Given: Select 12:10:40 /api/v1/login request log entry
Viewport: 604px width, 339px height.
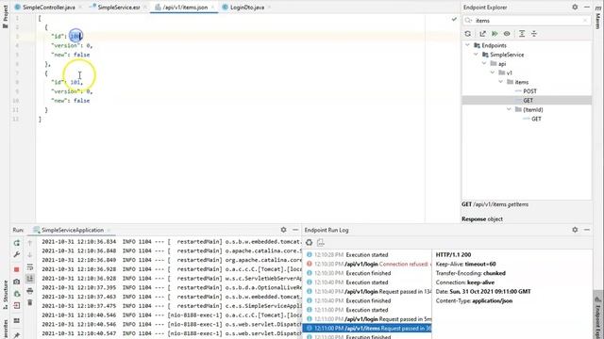Looking at the screenshot, I should [367, 292].
